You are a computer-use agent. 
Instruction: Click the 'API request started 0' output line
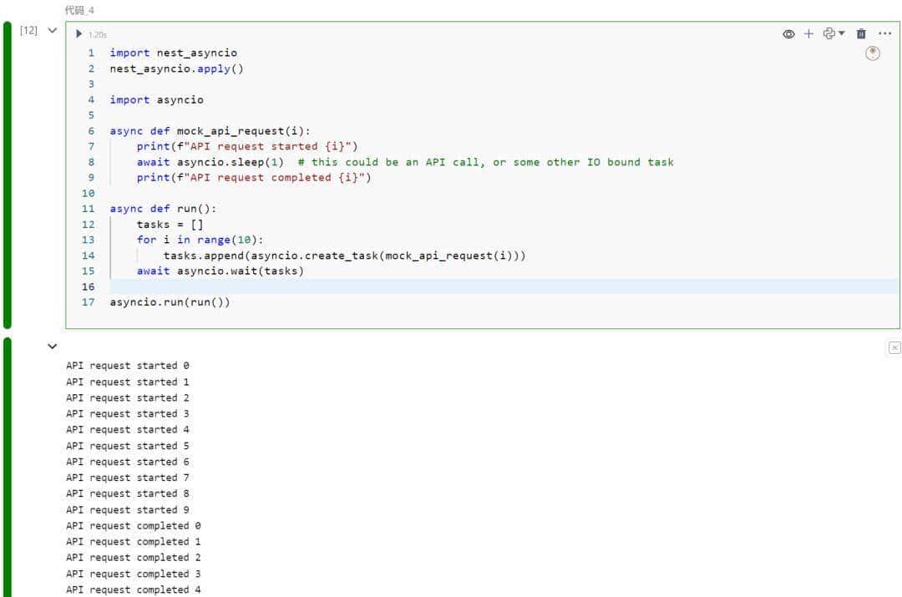128,366
